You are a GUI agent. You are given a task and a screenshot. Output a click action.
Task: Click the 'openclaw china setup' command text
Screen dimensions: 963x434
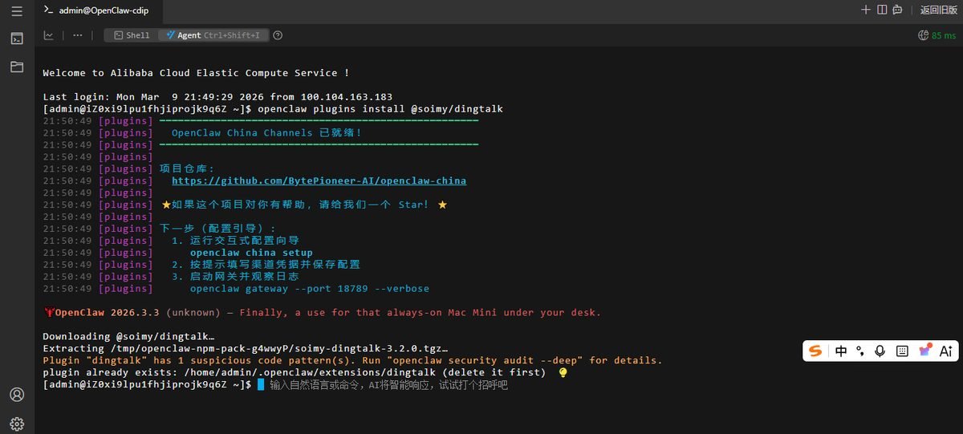coord(251,253)
